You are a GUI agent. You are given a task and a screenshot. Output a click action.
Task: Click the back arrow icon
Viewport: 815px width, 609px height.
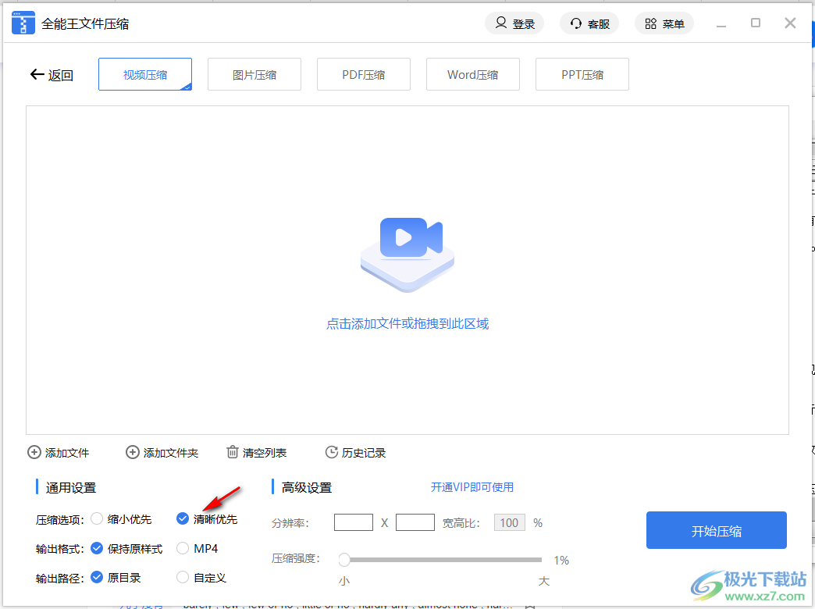[37, 74]
